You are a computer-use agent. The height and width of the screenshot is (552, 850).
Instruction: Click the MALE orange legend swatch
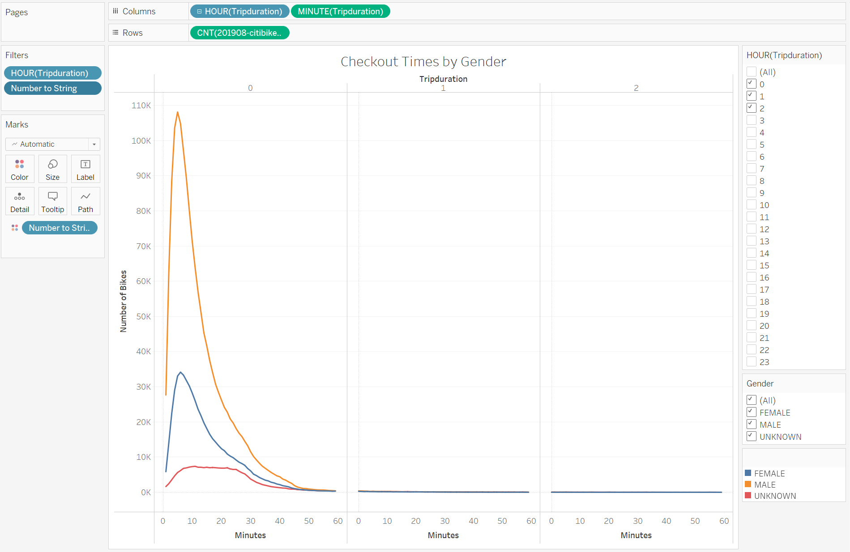pyautogui.click(x=748, y=484)
